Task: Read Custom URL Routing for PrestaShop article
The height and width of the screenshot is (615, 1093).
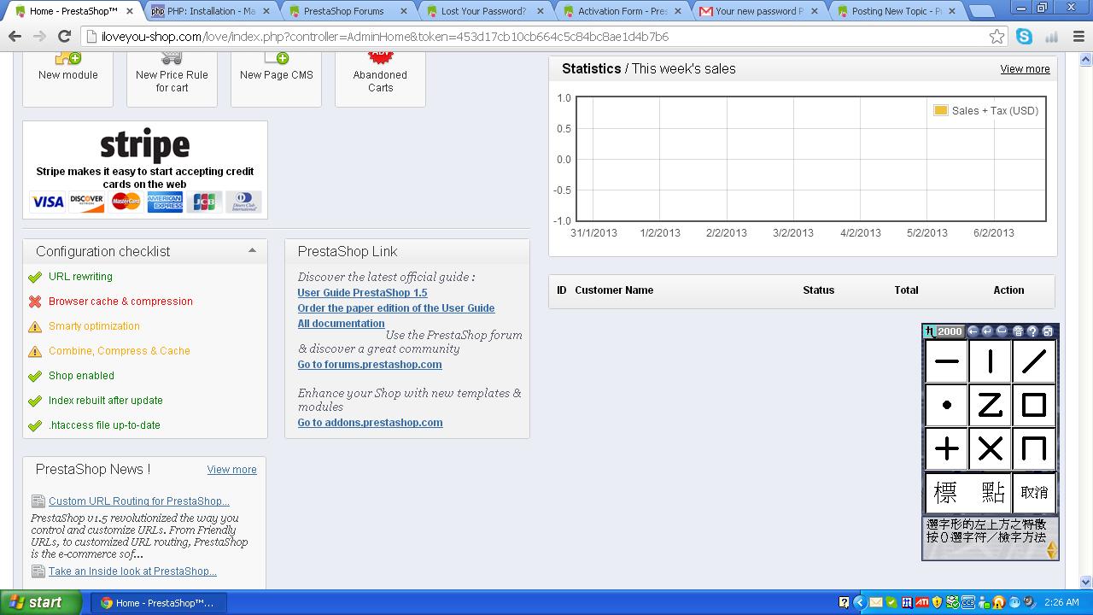Action: coord(139,501)
